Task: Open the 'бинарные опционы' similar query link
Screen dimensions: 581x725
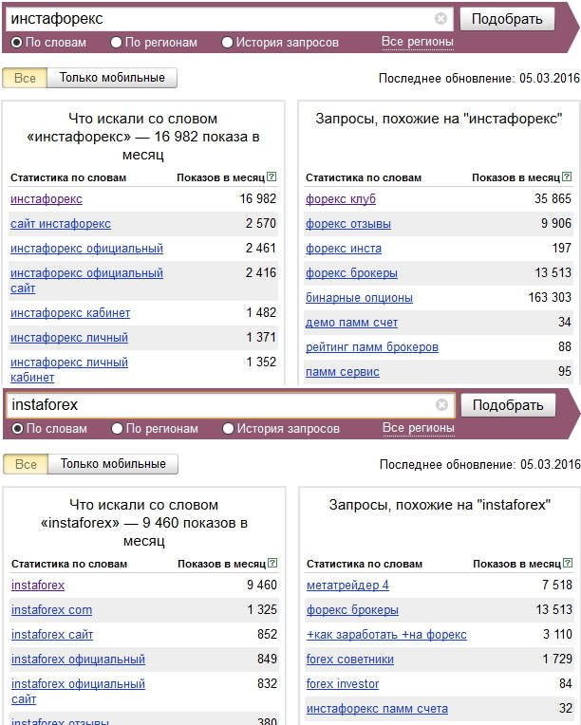Action: click(360, 298)
